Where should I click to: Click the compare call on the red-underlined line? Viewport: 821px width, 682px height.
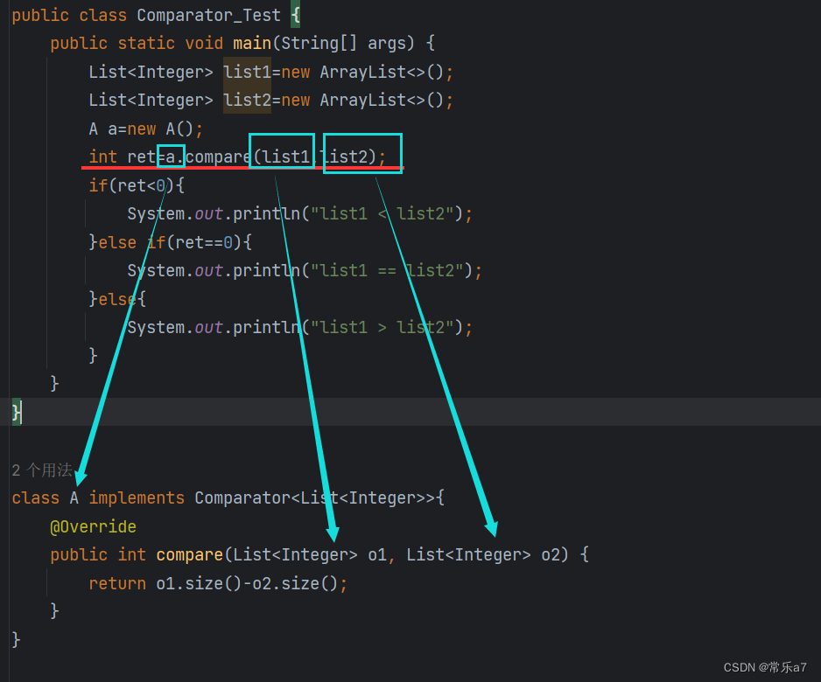[x=218, y=157]
